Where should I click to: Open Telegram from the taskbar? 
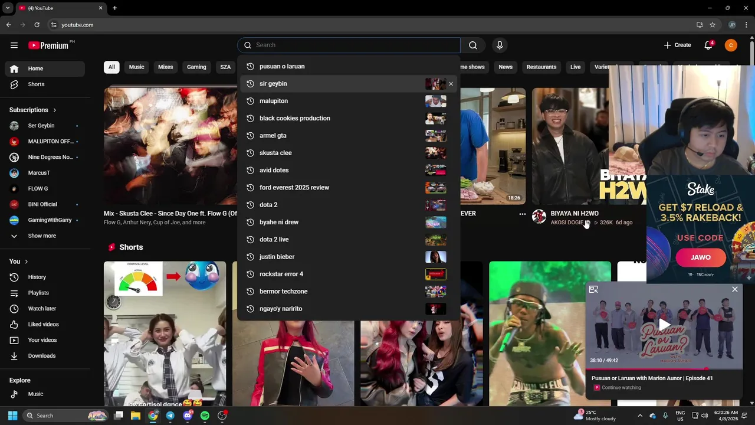(170, 416)
